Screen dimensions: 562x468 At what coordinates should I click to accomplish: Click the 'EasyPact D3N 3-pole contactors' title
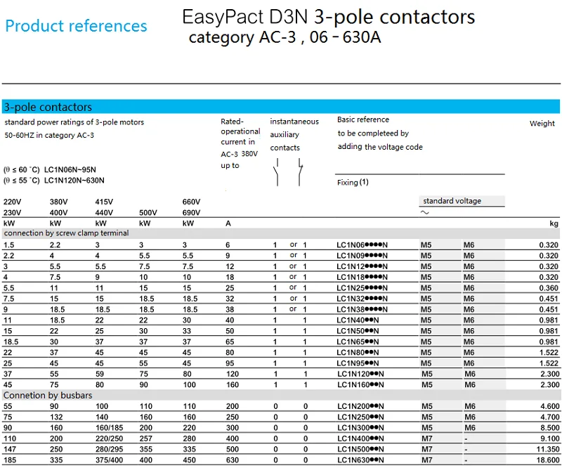coord(328,17)
